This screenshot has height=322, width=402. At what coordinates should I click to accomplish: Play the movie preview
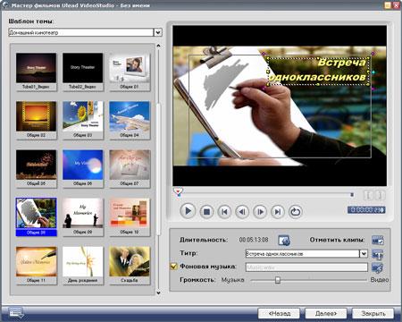[188, 211]
